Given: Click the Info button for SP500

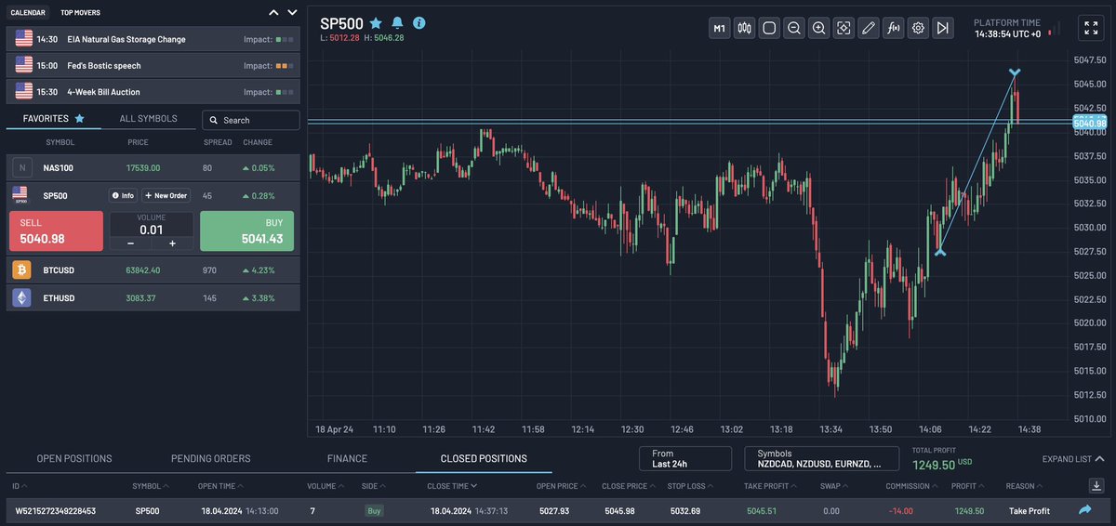Looking at the screenshot, I should click(123, 195).
